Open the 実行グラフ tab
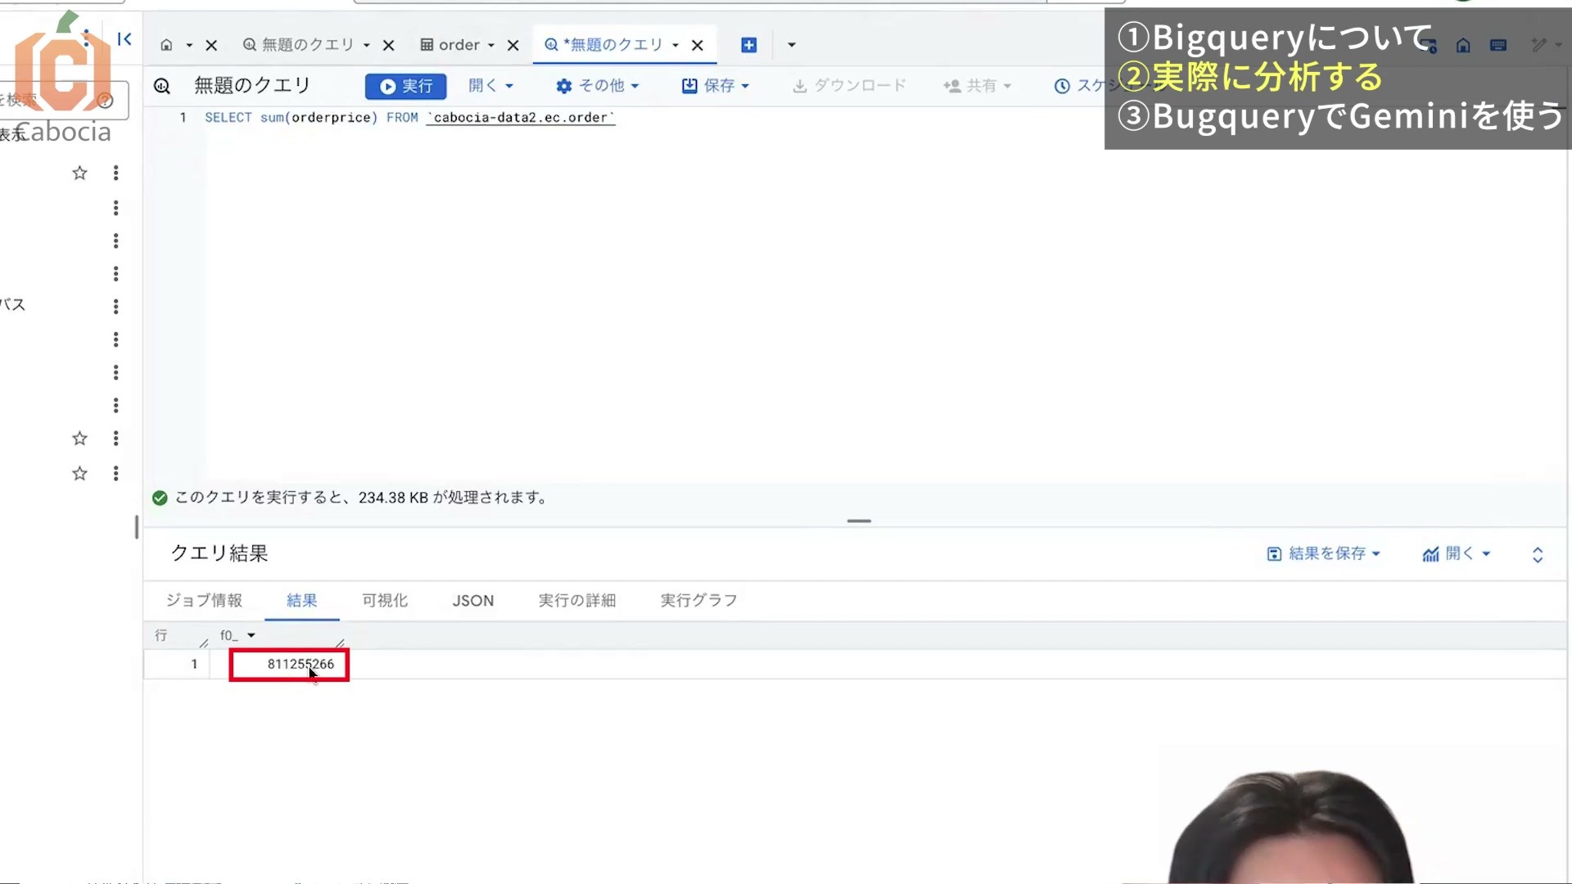This screenshot has height=884, width=1572. pos(699,601)
